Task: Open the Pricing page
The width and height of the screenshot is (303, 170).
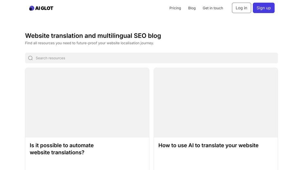Action: 175,8
